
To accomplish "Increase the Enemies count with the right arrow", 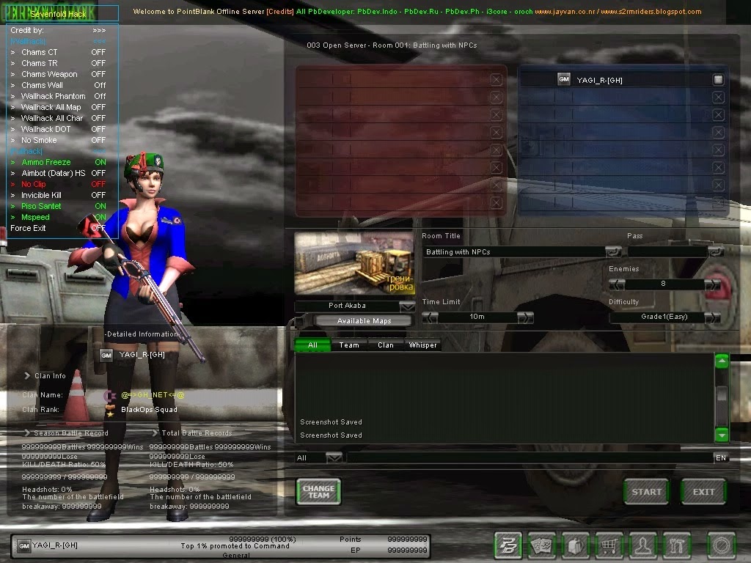I will pos(714,284).
